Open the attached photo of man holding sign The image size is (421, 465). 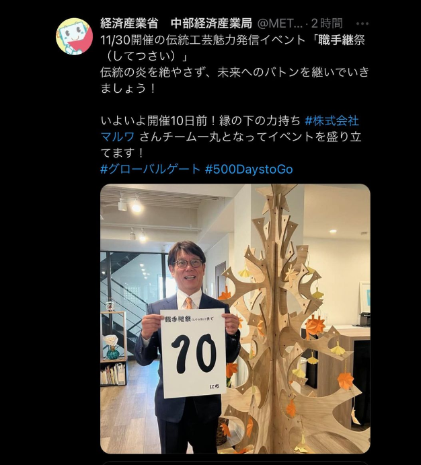coord(235,319)
